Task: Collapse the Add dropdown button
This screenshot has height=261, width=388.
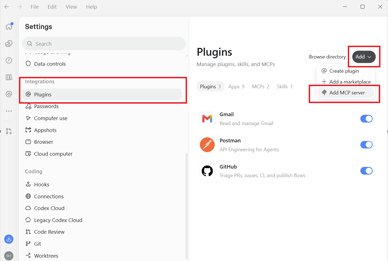Action: click(364, 57)
